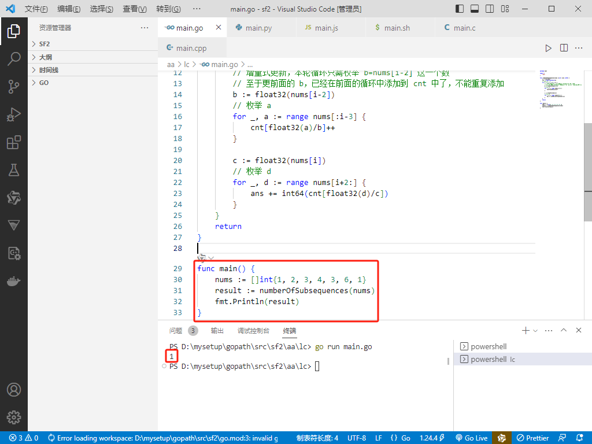Select the powershell lc terminal
This screenshot has width=592, height=444.
tap(523, 359)
